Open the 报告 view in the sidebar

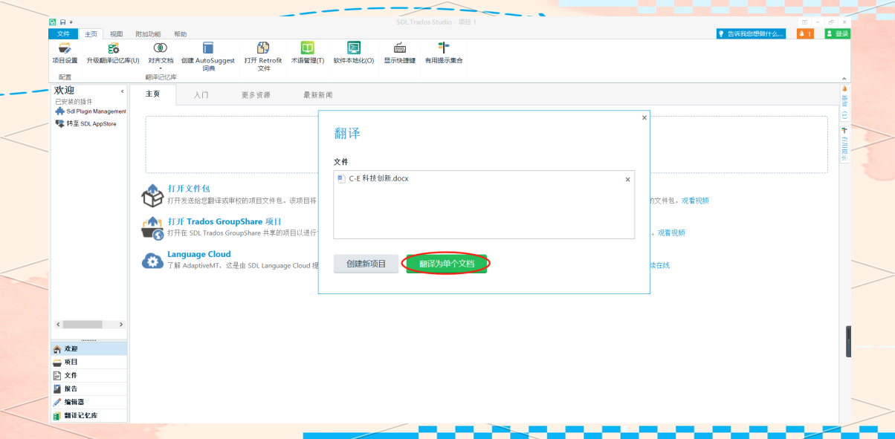[x=88, y=388]
